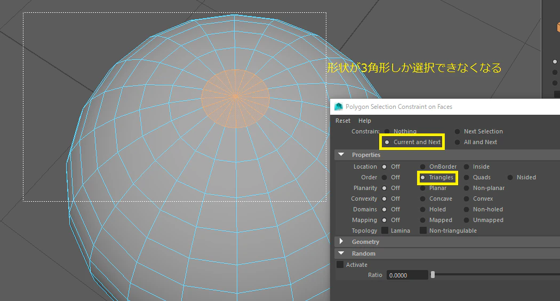Click the Maya icon in dialog title bar
Image resolution: width=560 pixels, height=301 pixels.
click(338, 107)
